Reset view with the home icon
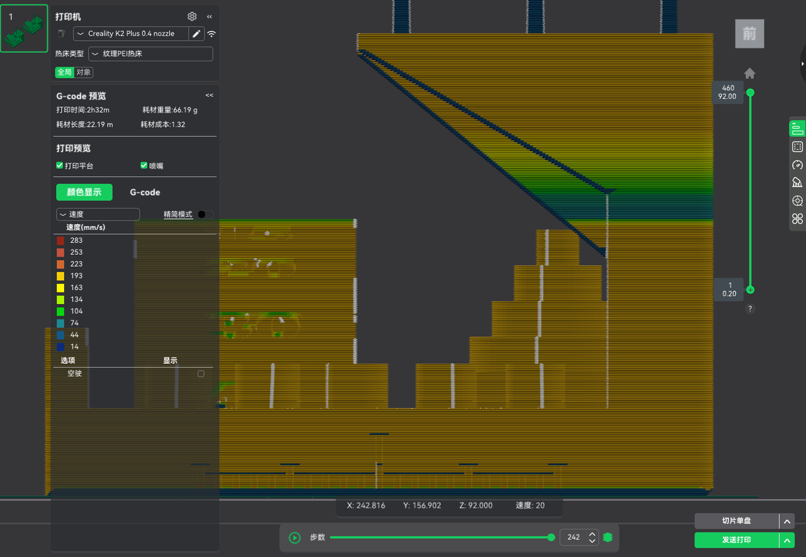 [x=749, y=73]
